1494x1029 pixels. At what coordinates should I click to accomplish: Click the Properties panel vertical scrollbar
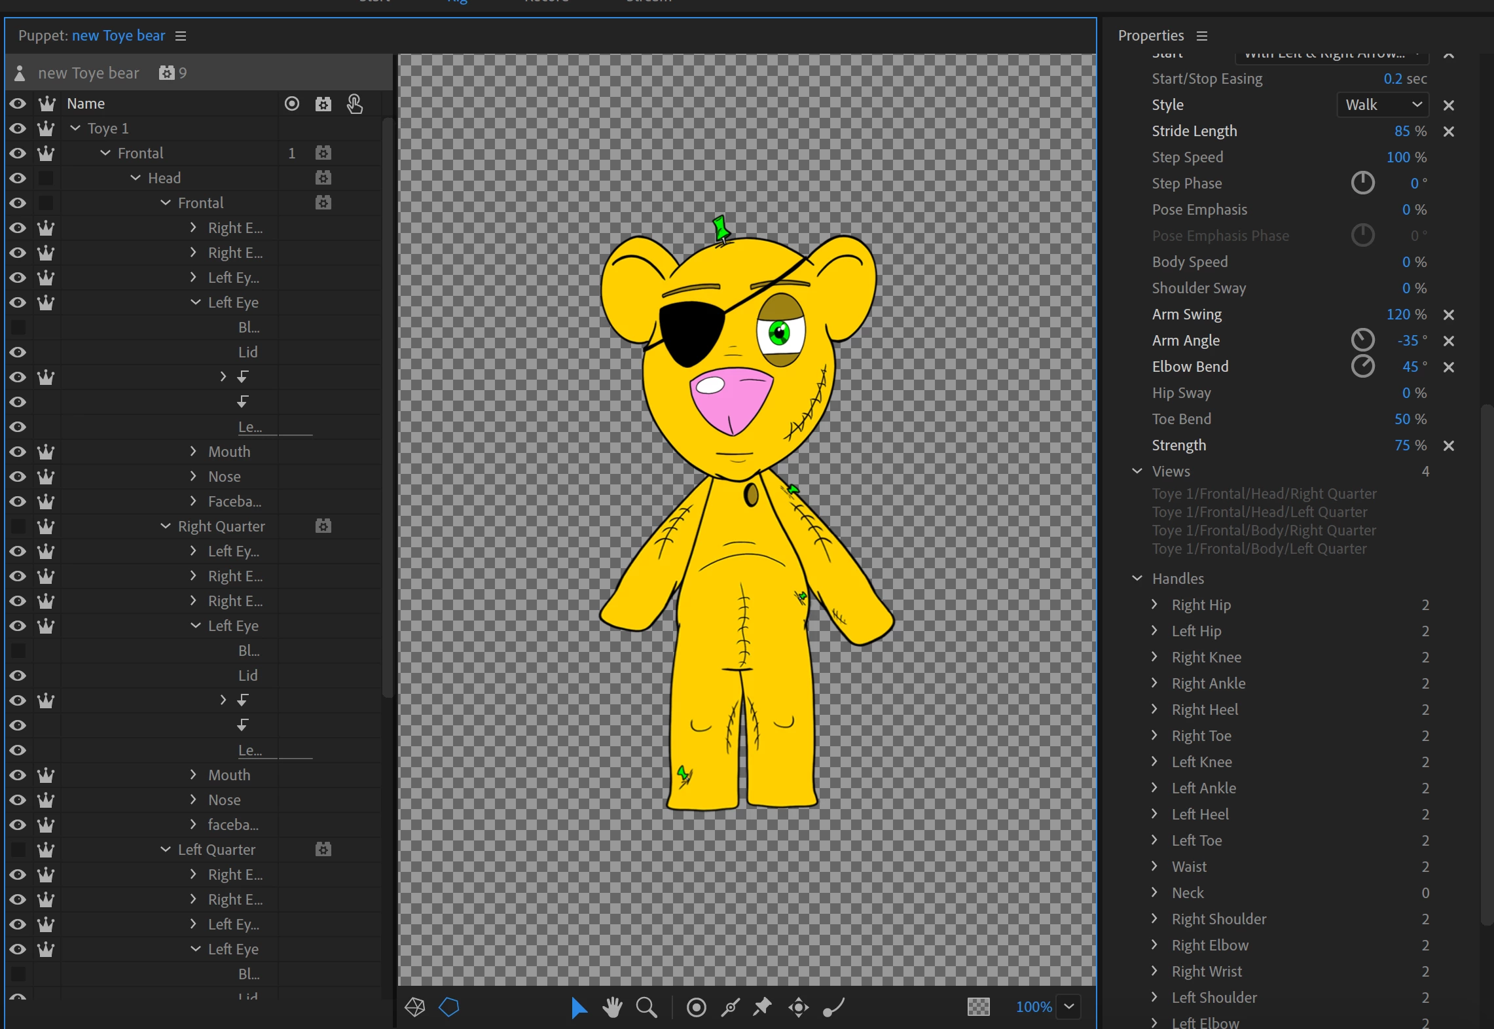[x=1487, y=664]
